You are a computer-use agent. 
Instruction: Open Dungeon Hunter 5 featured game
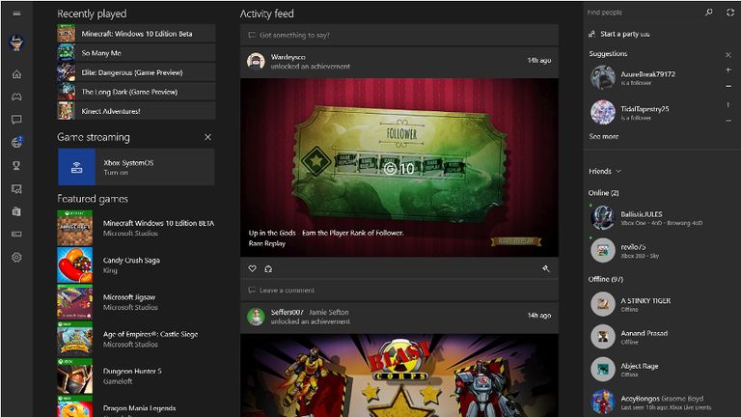[x=136, y=375]
